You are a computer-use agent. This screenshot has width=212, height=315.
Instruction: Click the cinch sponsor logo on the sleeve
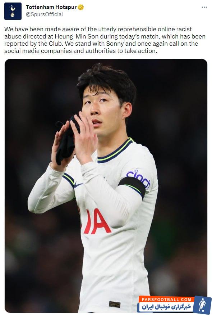coord(139,179)
